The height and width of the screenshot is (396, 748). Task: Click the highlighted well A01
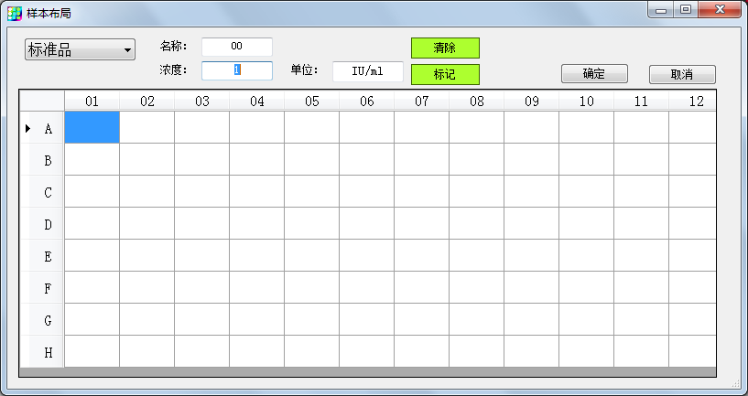click(92, 127)
